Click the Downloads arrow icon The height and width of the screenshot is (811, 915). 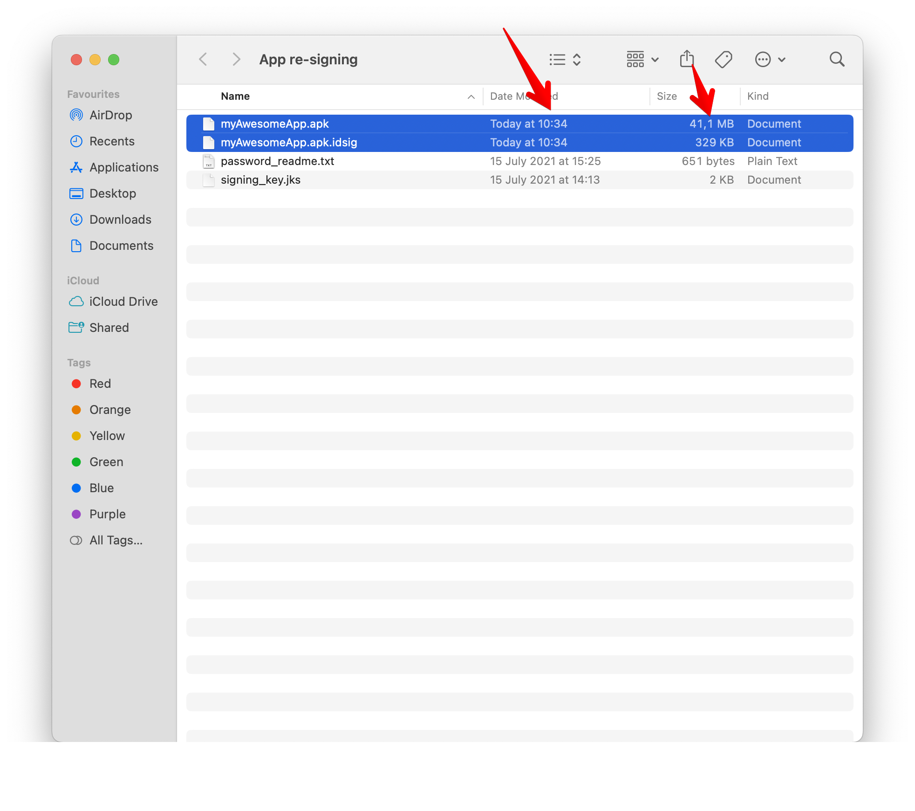click(x=76, y=220)
